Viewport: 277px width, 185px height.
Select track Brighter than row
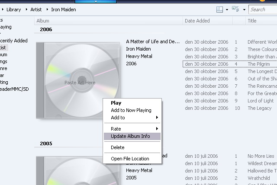coord(230,57)
